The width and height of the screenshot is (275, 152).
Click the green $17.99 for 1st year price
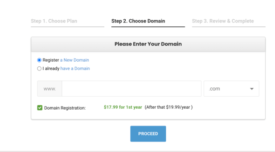point(123,107)
